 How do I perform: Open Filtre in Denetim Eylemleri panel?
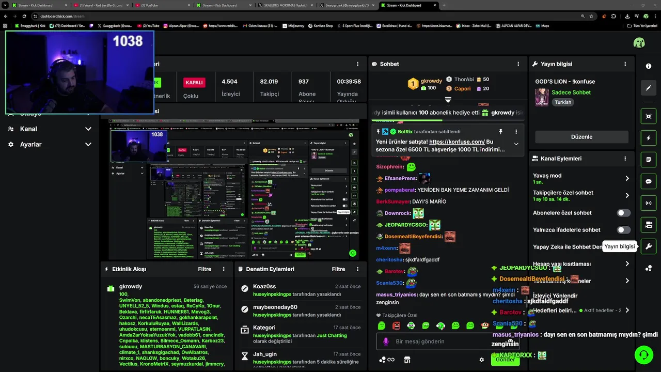(x=338, y=269)
